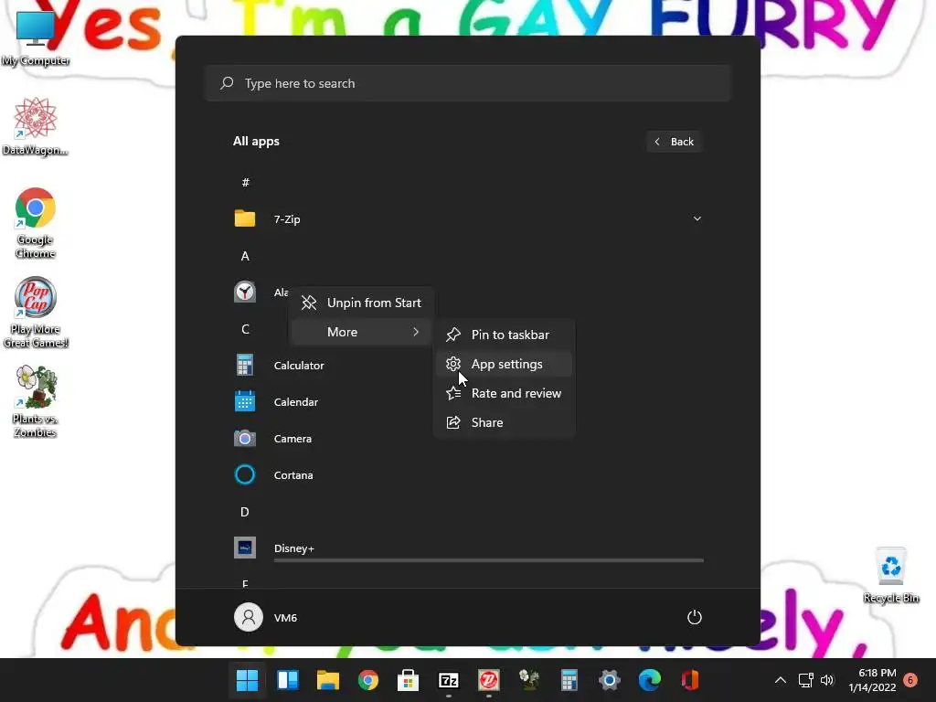Choose Share in the submenu
936x702 pixels.
(x=505, y=422)
